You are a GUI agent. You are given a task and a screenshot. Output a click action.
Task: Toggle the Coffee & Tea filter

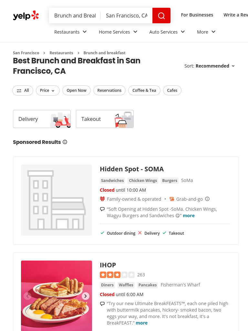[144, 91]
